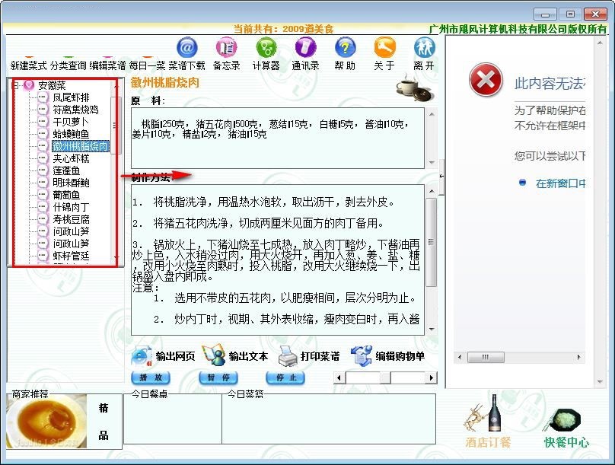
Task: Open 分类查询 category search menu
Action: tap(68, 65)
